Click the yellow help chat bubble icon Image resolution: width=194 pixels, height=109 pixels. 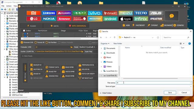tap(172, 16)
